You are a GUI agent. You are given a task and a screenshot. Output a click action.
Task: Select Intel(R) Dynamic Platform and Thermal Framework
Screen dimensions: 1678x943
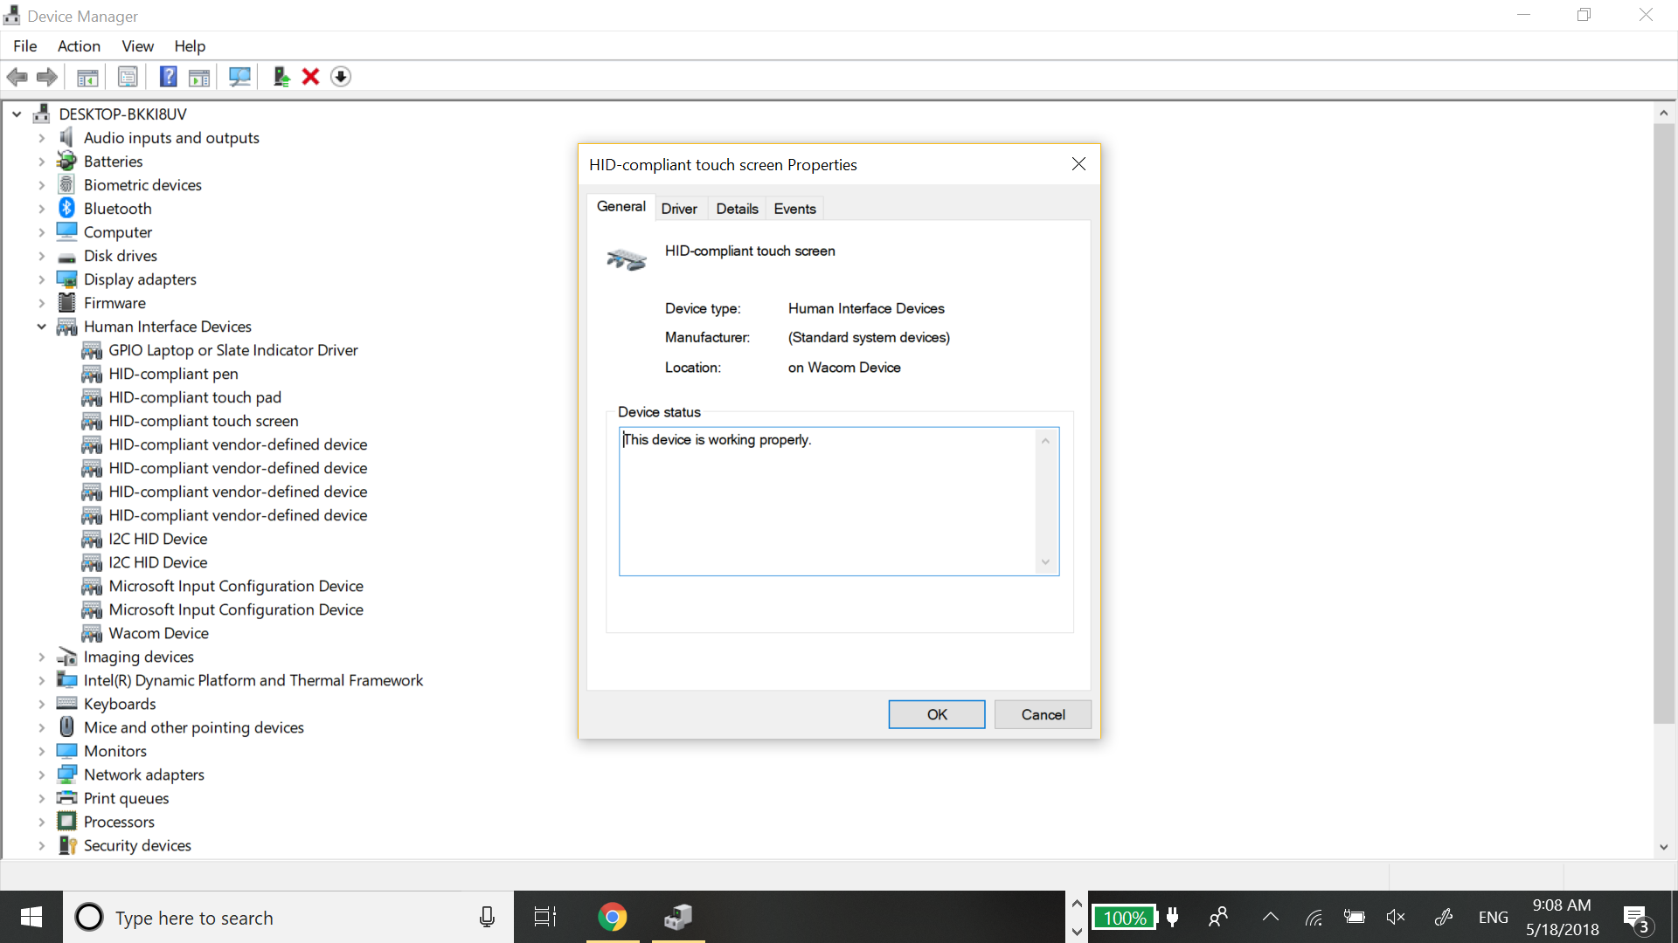[253, 680]
